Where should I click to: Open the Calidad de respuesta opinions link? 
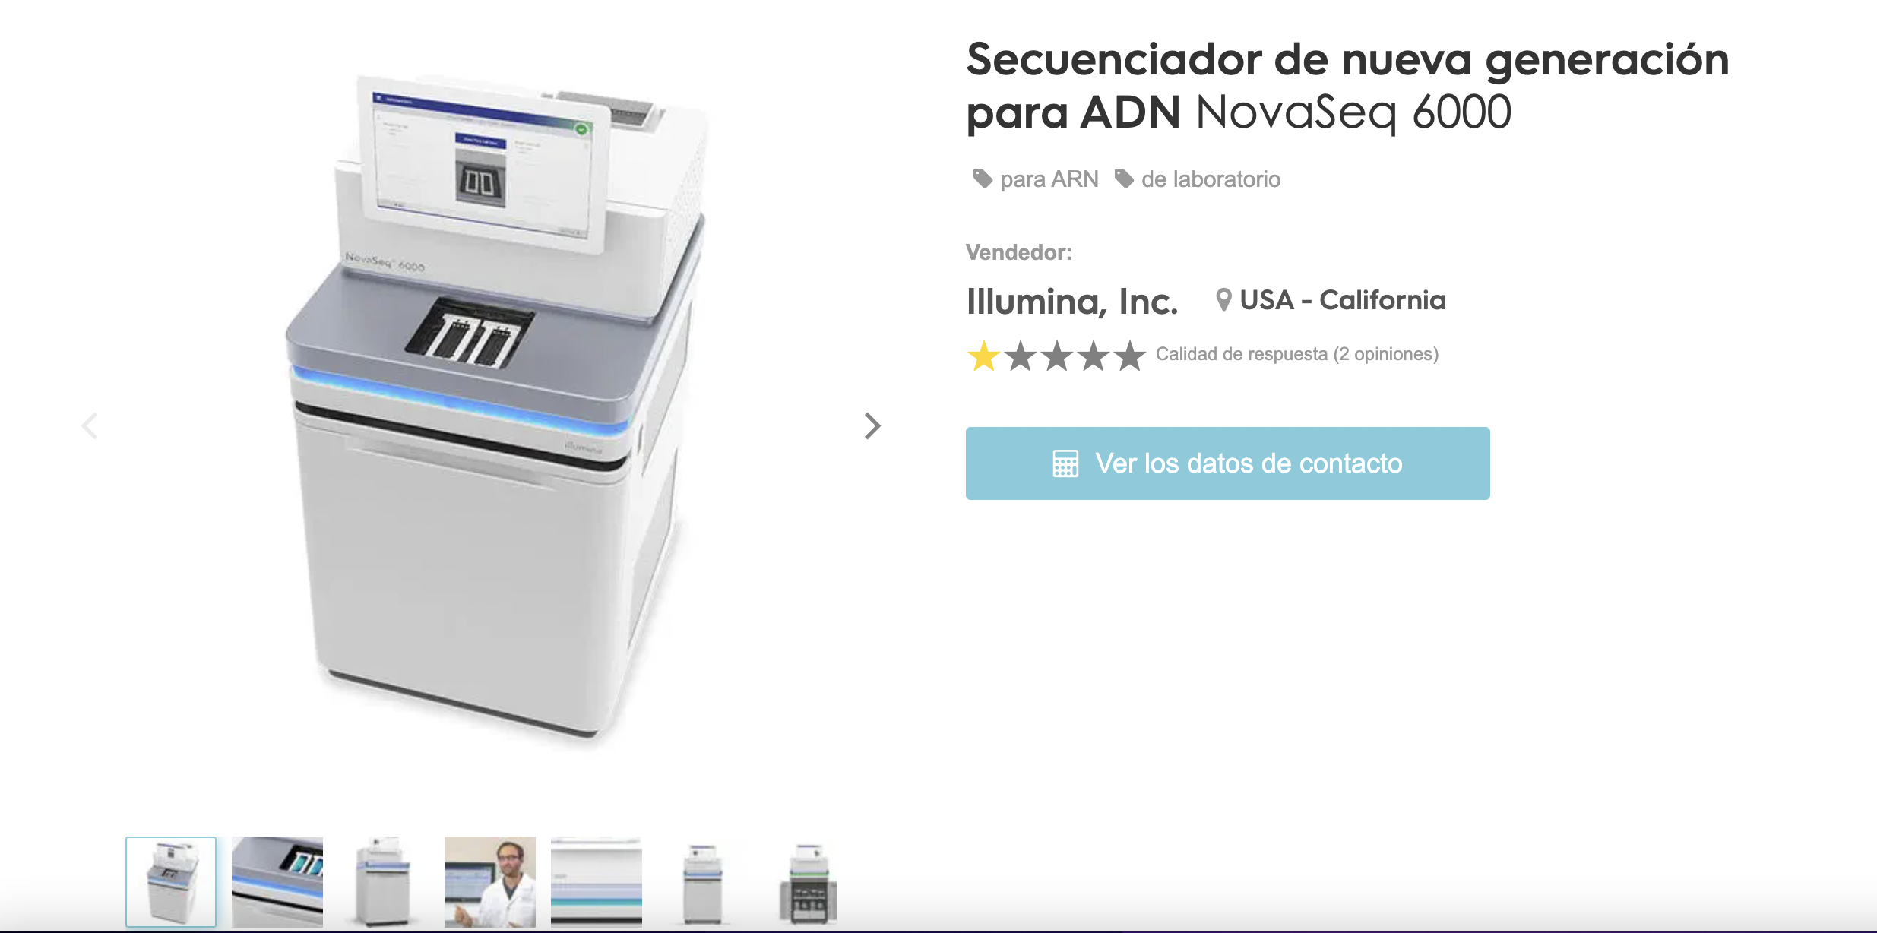[1297, 354]
